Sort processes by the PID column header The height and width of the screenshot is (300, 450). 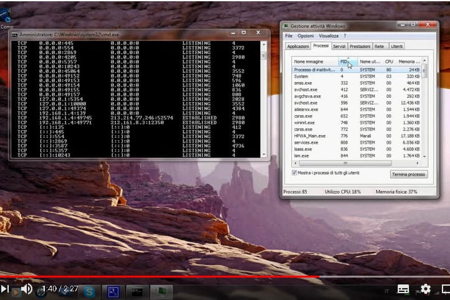pyautogui.click(x=348, y=62)
